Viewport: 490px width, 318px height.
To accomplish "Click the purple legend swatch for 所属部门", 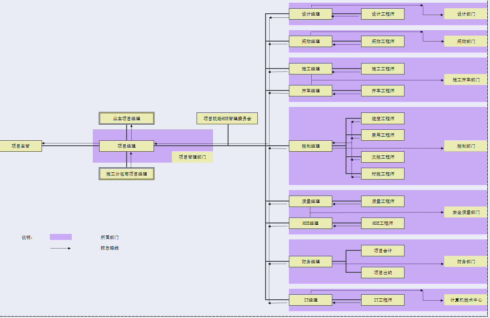I will click(x=60, y=237).
